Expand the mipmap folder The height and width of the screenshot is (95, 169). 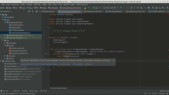[5, 56]
